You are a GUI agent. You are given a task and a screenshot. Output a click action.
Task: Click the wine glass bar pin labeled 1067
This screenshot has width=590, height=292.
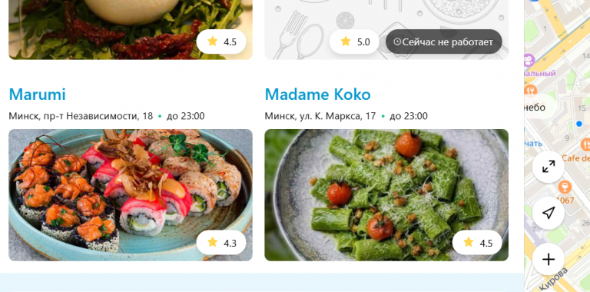click(x=564, y=187)
